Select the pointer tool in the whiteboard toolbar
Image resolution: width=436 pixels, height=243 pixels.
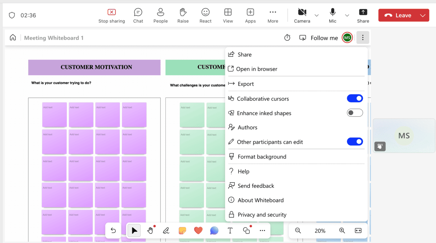[134, 230]
